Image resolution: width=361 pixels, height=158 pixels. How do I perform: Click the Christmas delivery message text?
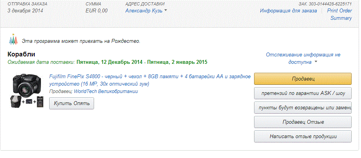(81, 41)
